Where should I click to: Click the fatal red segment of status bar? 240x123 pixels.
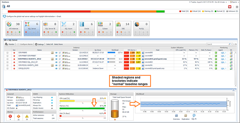[x=49, y=11]
